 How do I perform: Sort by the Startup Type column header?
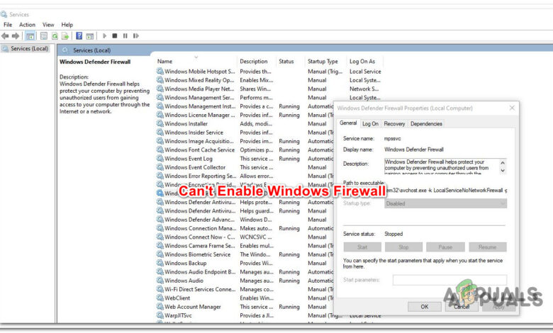click(x=323, y=62)
